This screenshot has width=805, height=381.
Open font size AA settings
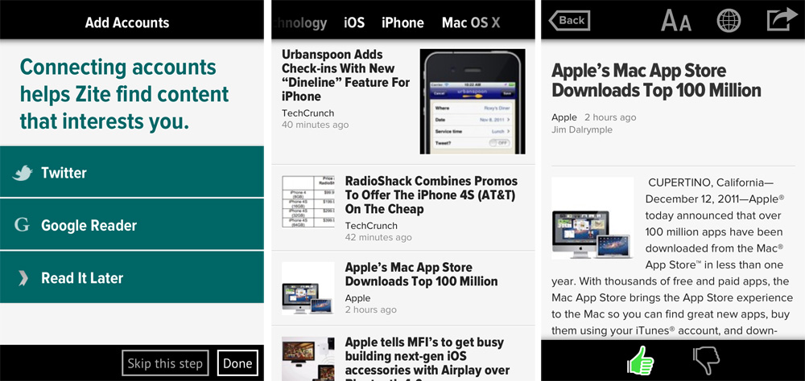click(x=675, y=21)
